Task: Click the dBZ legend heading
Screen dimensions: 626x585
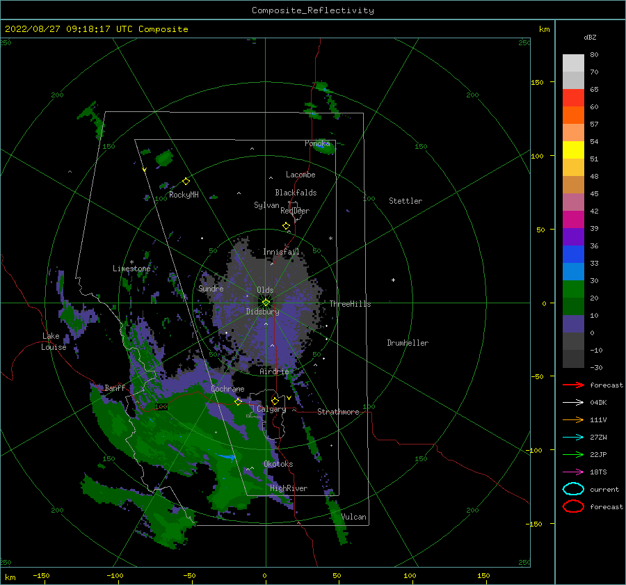Action: pos(590,37)
